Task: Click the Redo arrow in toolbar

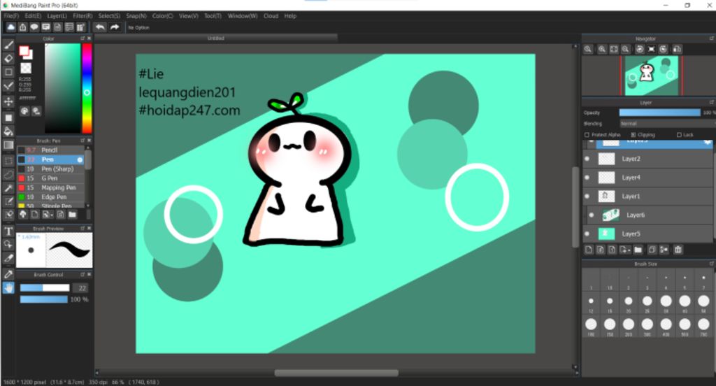Action: [115, 27]
